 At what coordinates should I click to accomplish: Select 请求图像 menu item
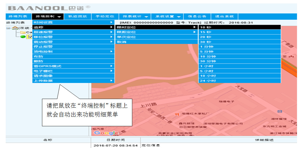pyautogui.click(x=73, y=76)
